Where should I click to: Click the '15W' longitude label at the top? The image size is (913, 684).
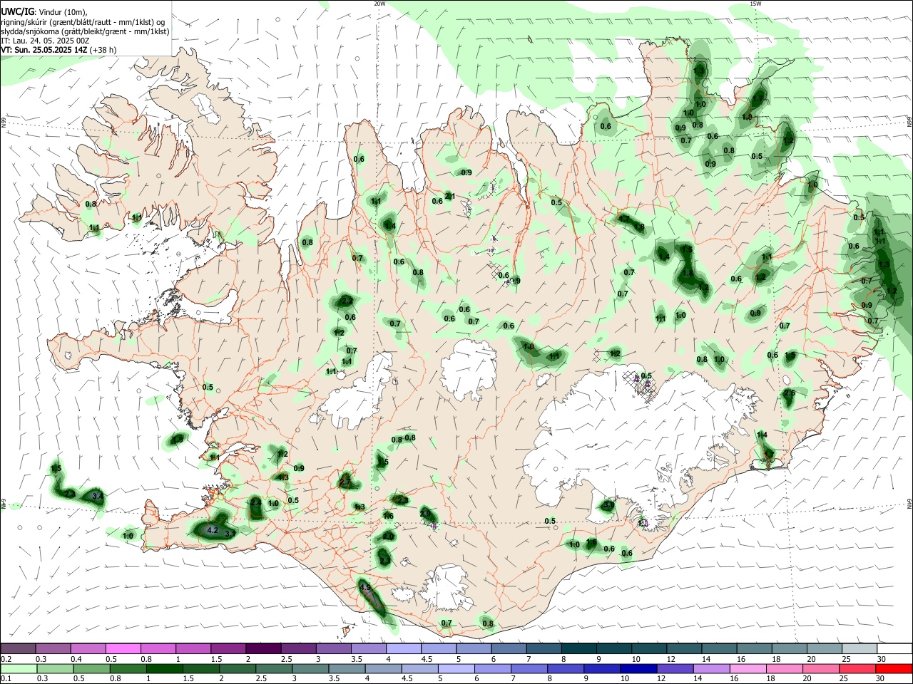(755, 4)
